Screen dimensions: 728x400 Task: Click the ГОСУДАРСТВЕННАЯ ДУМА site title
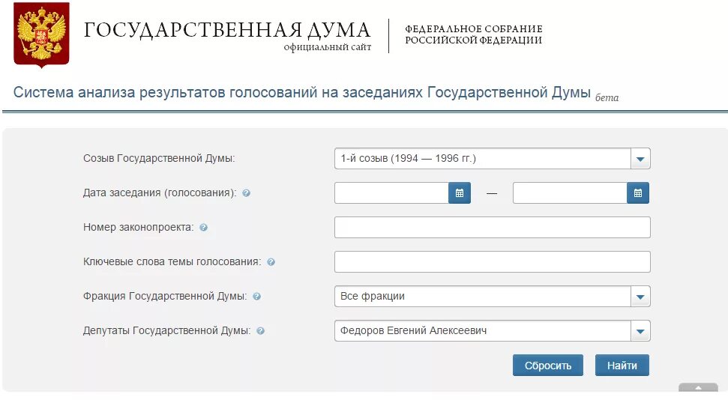(227, 30)
